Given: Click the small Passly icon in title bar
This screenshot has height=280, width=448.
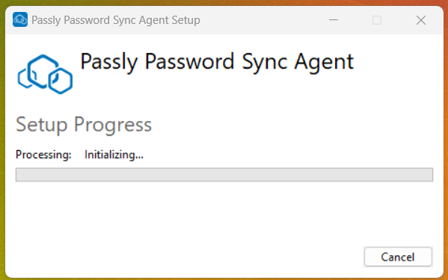Looking at the screenshot, I should pyautogui.click(x=20, y=19).
